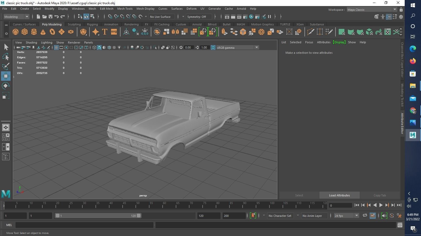Screen dimensions: 421x236
Task: Open the Attributes menu in Attribute Editor
Action: pos(323,42)
